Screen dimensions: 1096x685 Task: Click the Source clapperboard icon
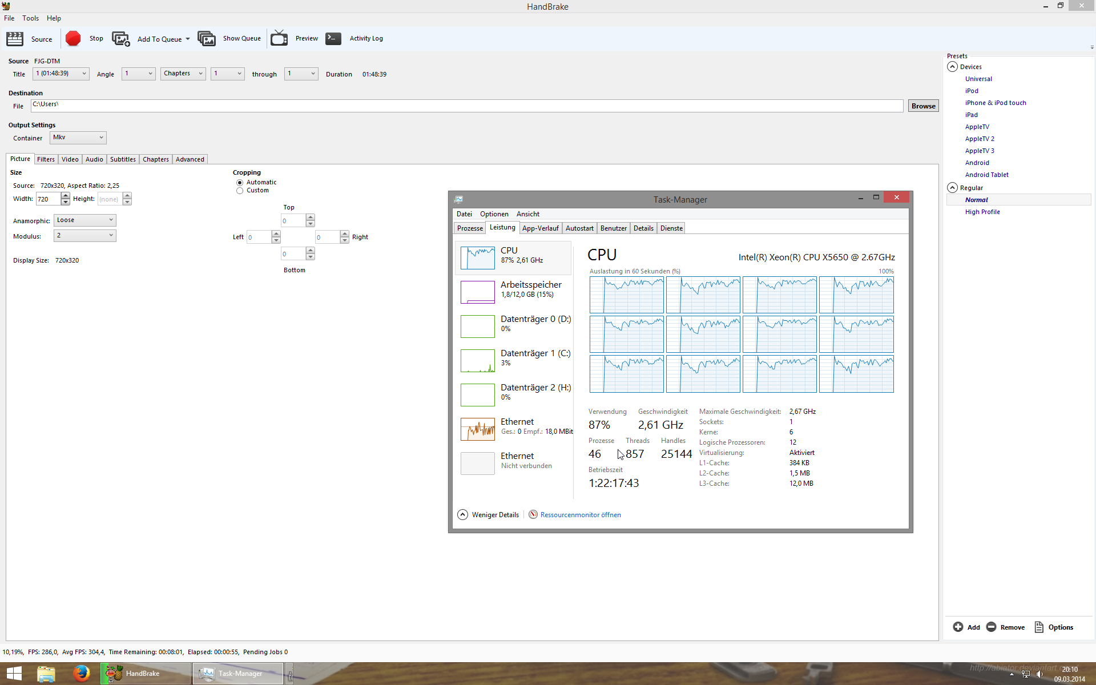[x=15, y=39]
